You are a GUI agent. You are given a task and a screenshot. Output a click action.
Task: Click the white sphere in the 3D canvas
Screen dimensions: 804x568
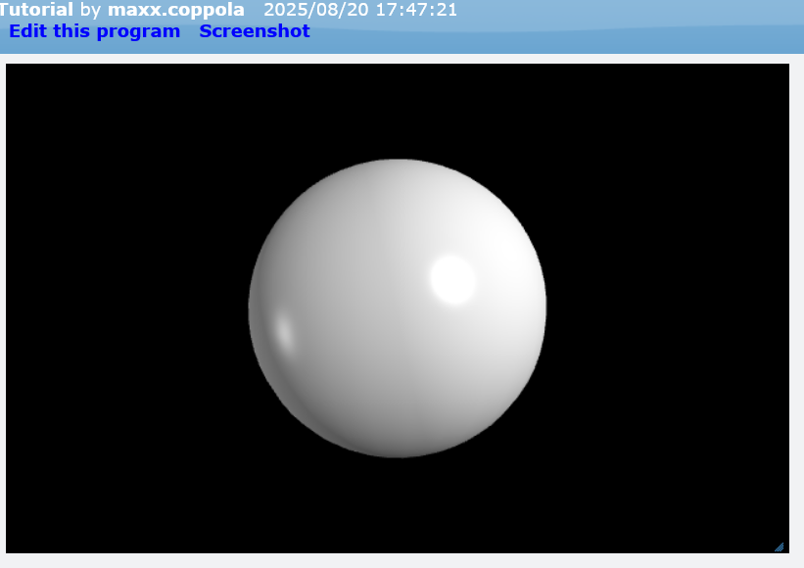[x=398, y=308]
